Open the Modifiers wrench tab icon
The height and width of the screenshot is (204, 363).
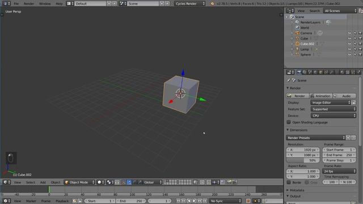coord(331,73)
